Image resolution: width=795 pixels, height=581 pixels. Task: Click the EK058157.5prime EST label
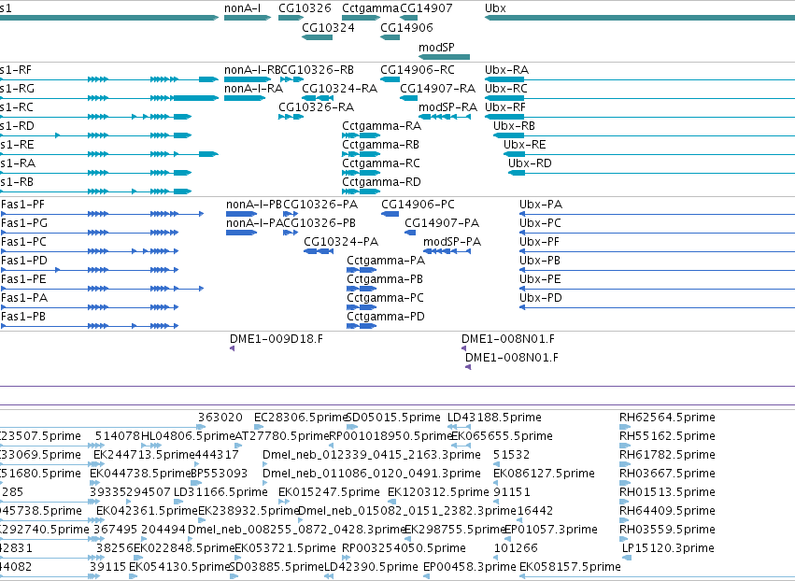point(570,567)
